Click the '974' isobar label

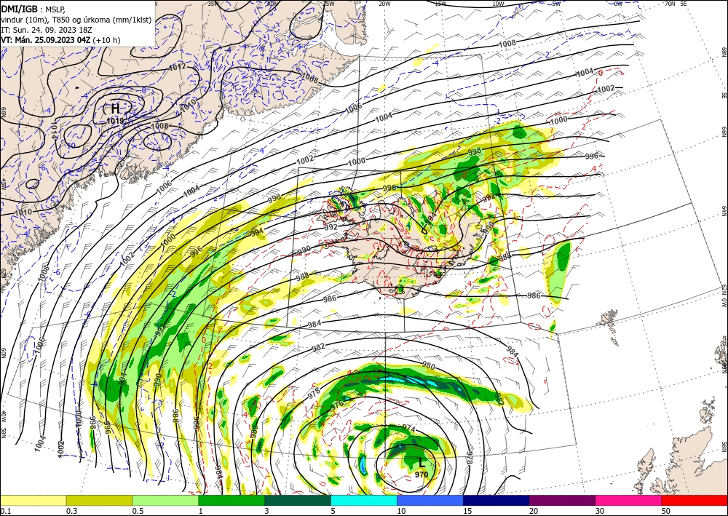pos(408,429)
